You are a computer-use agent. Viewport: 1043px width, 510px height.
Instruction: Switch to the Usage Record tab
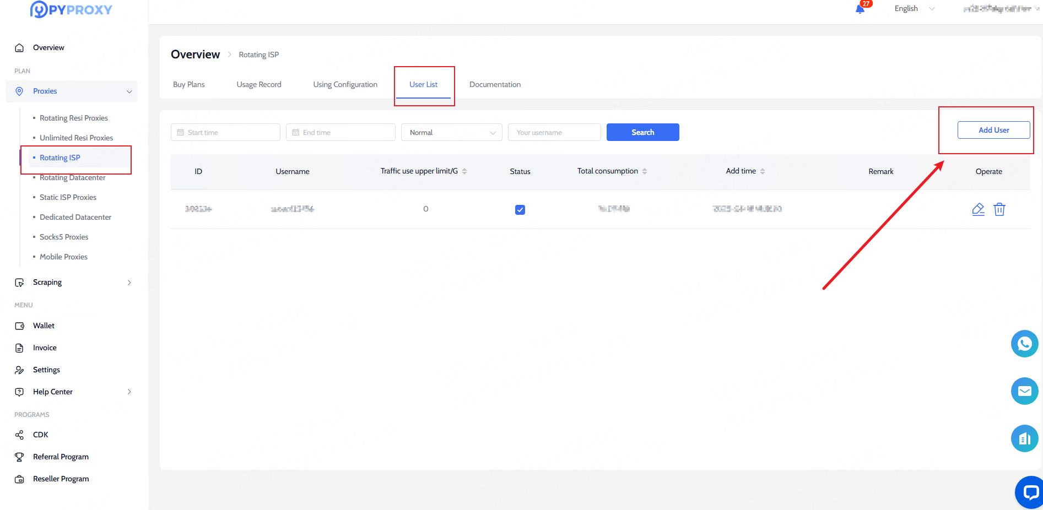point(259,85)
